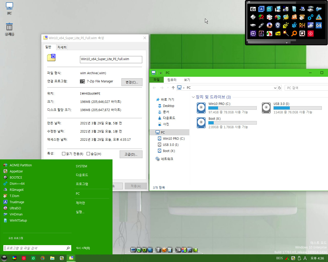Click the color spectrum monitor taskbar icon
The height and width of the screenshot is (262, 328).
(14, 258)
